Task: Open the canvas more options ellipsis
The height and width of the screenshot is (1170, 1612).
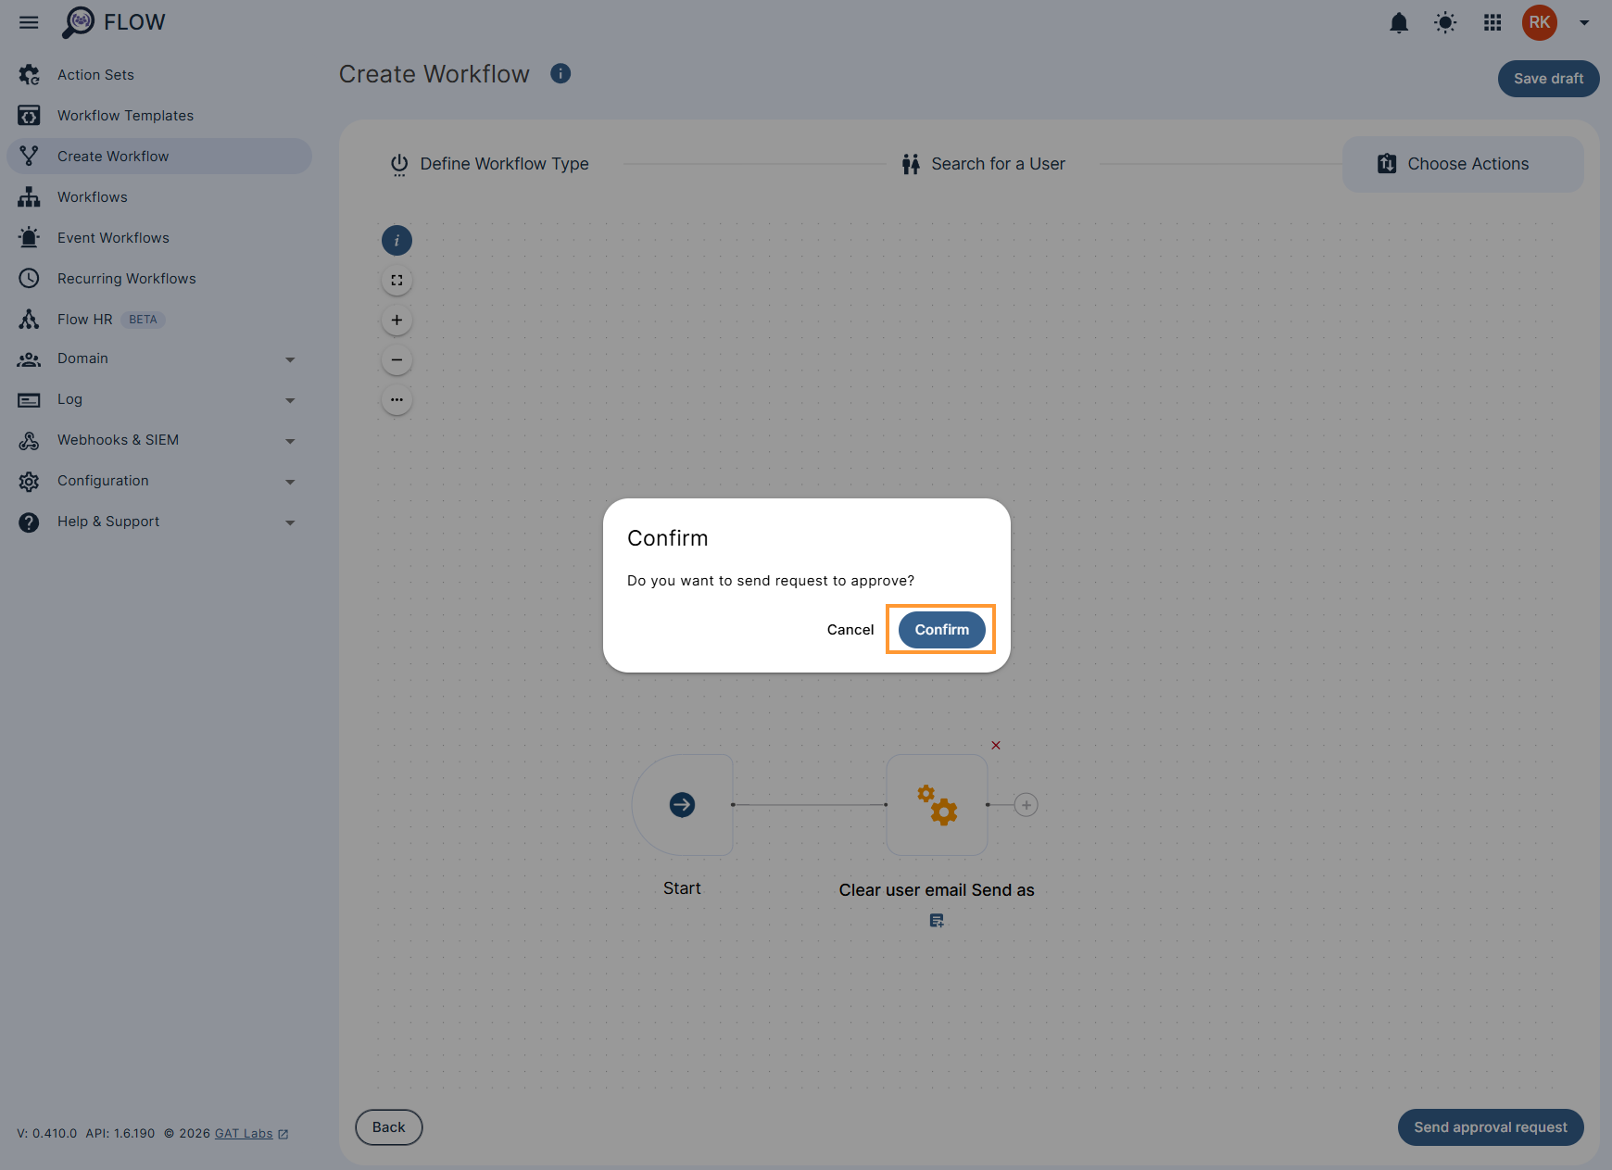Action: coord(397,399)
